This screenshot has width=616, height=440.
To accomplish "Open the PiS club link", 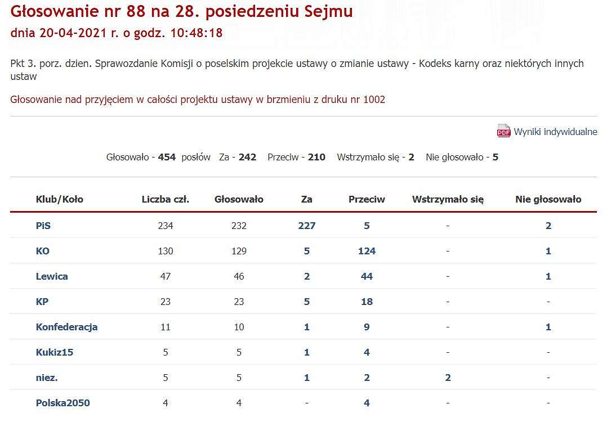I will [x=43, y=226].
